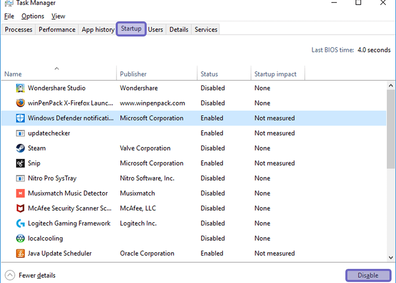
Task: Click the Steam logo icon
Action: coord(20,148)
